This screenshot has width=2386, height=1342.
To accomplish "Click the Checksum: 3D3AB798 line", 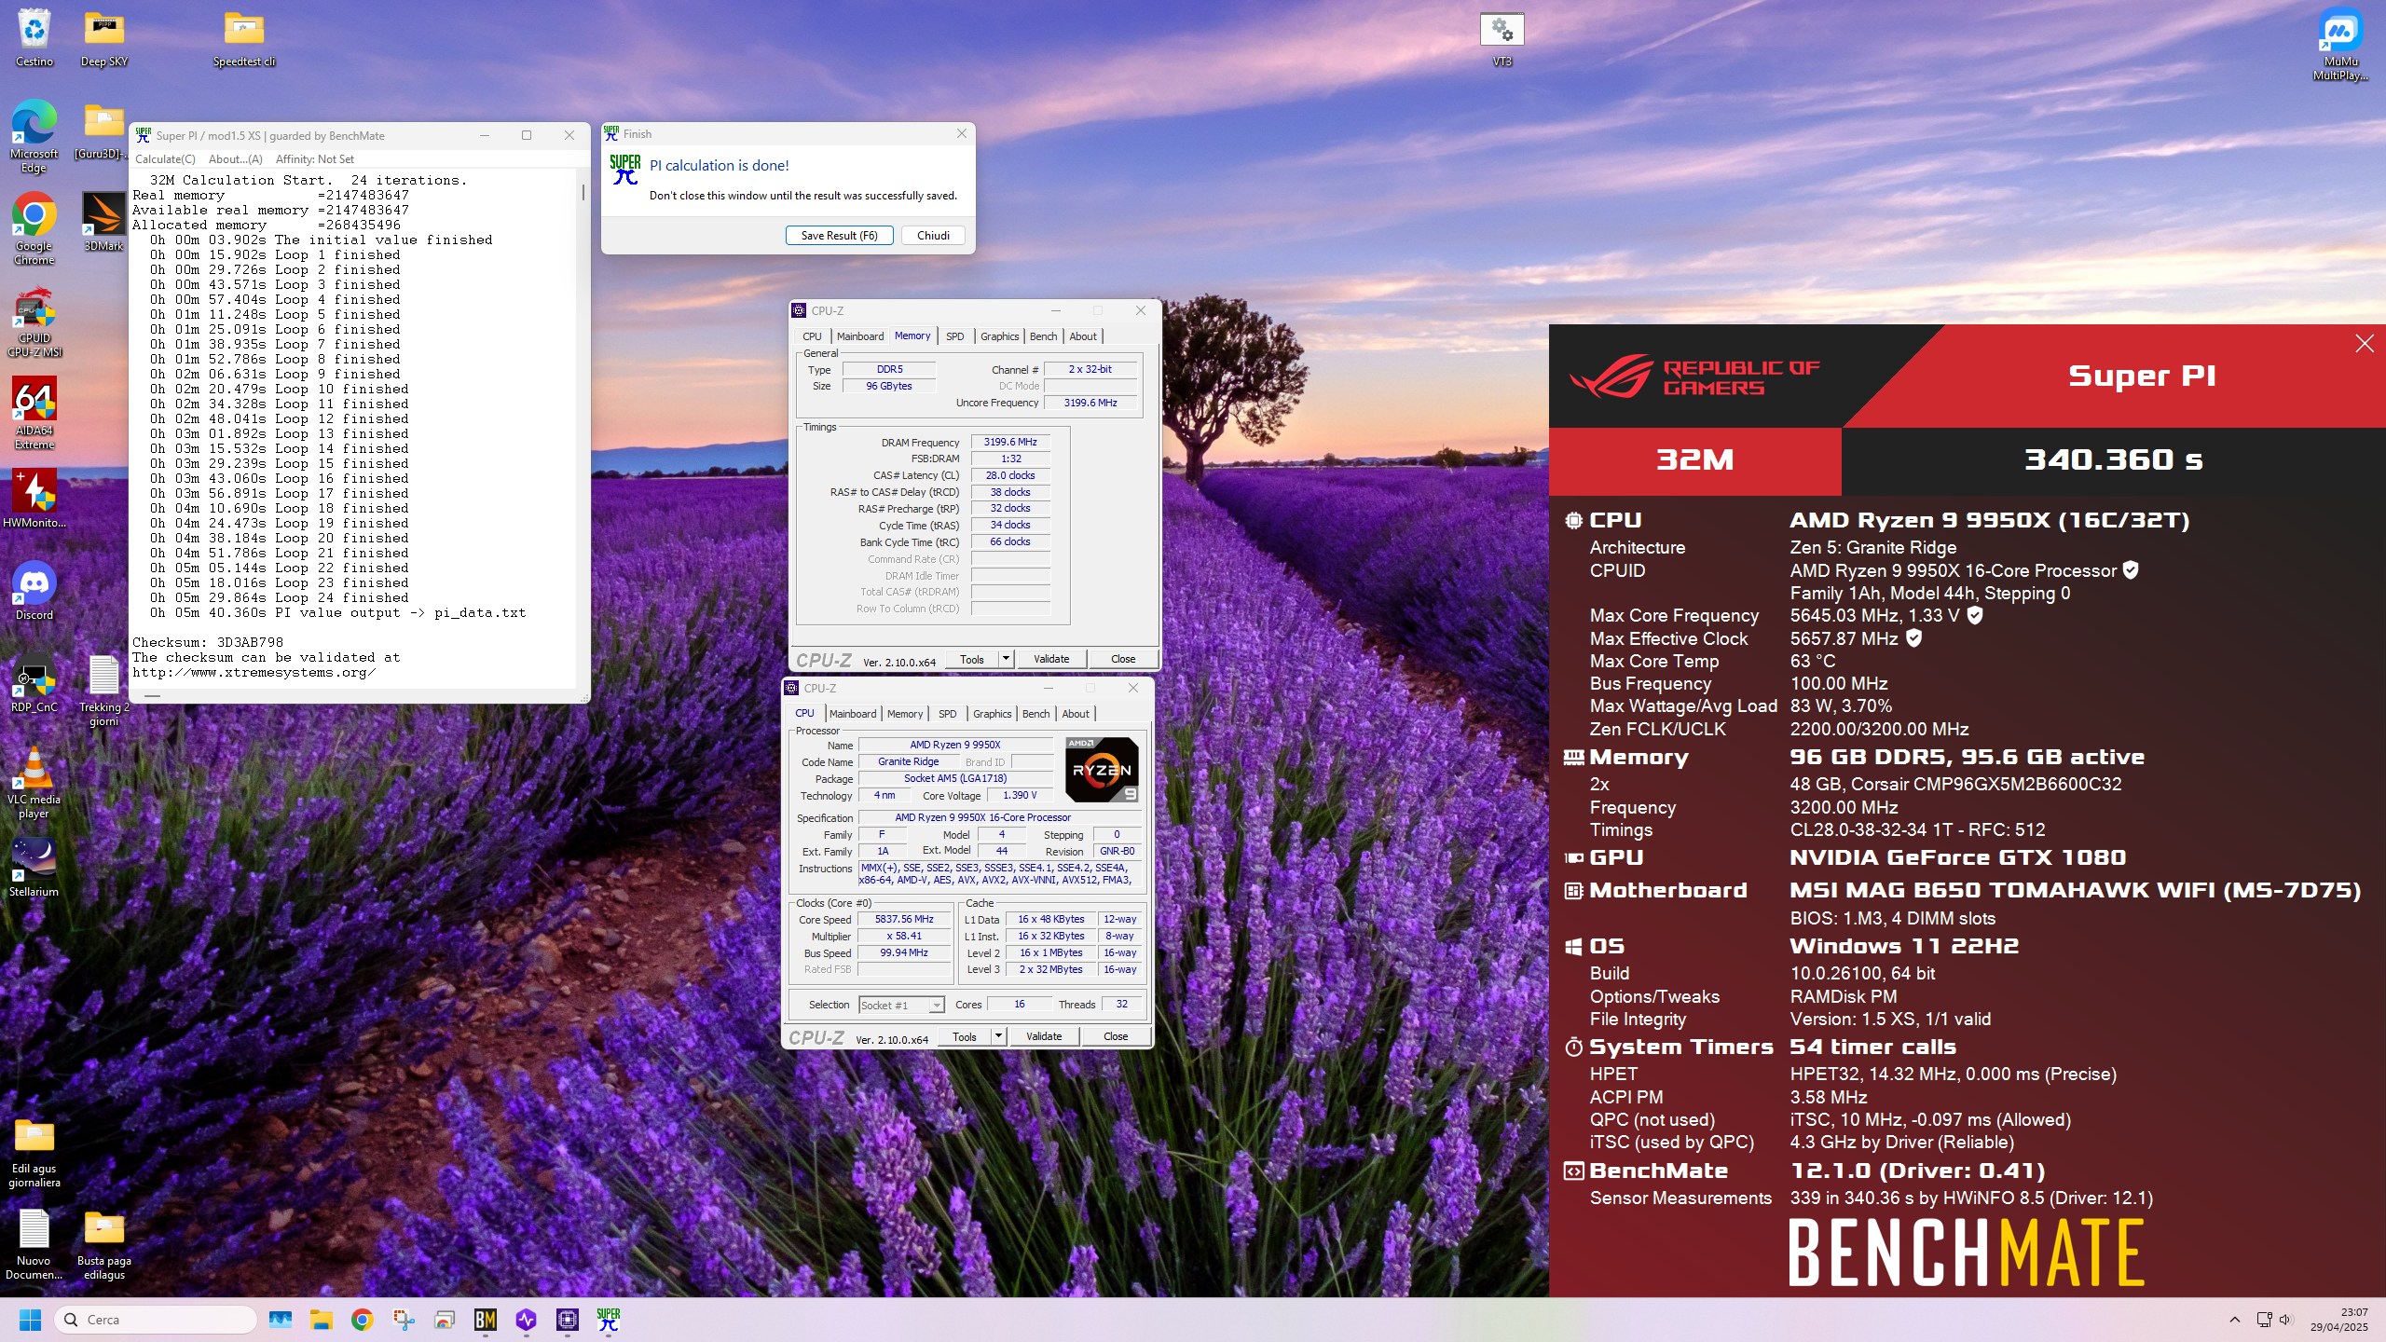I will click(x=208, y=643).
